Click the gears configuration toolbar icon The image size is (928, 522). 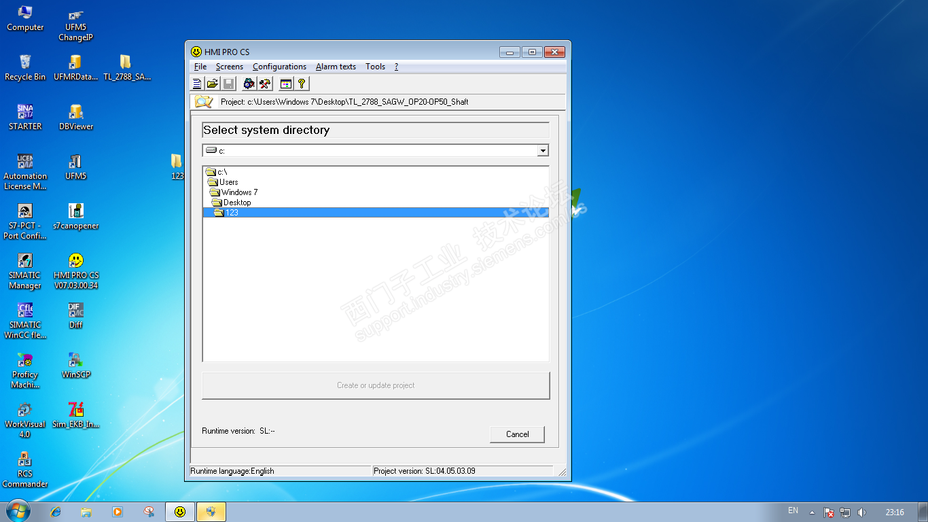point(249,84)
